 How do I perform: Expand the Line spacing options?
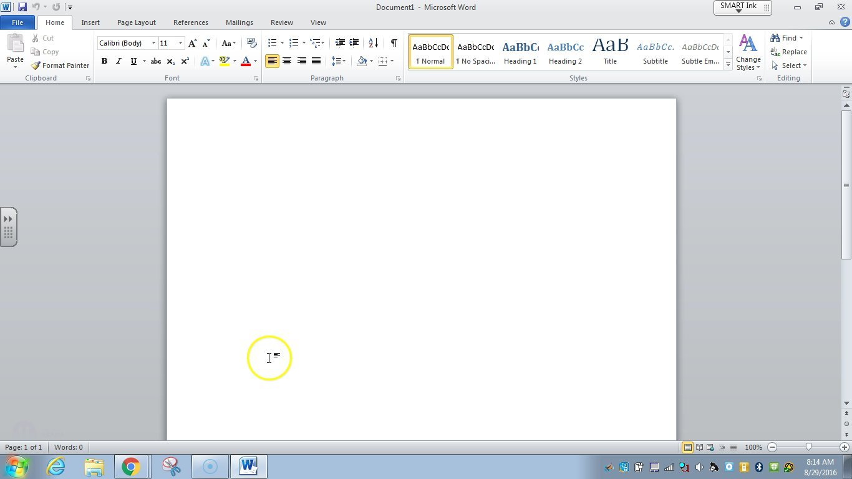click(x=344, y=60)
